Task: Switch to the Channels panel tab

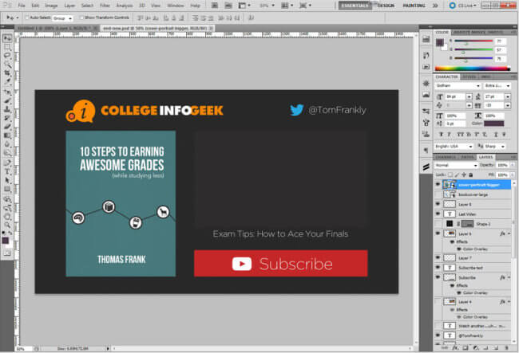Action: [x=446, y=157]
